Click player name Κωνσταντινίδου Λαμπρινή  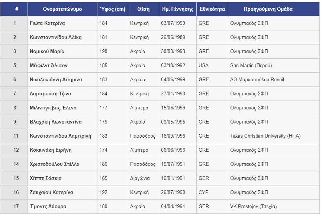pyautogui.click(x=60, y=136)
